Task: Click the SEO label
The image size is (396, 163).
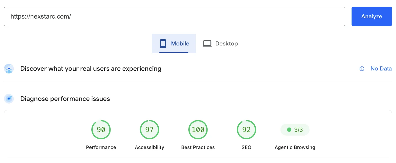Action: 246,147
